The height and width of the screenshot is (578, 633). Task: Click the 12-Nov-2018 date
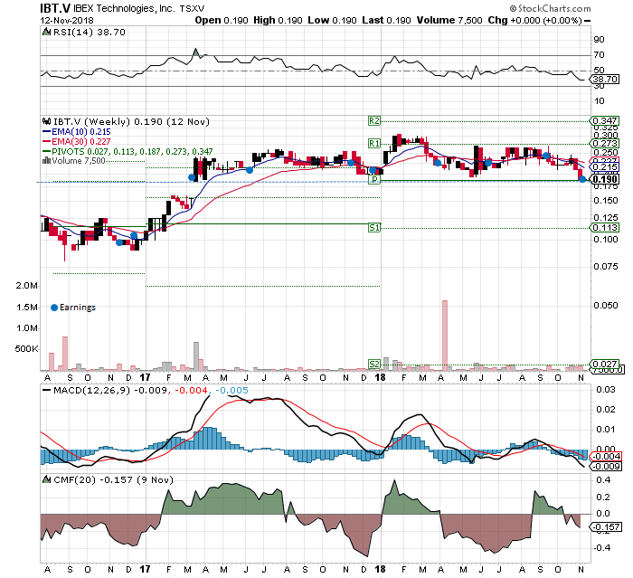click(67, 20)
